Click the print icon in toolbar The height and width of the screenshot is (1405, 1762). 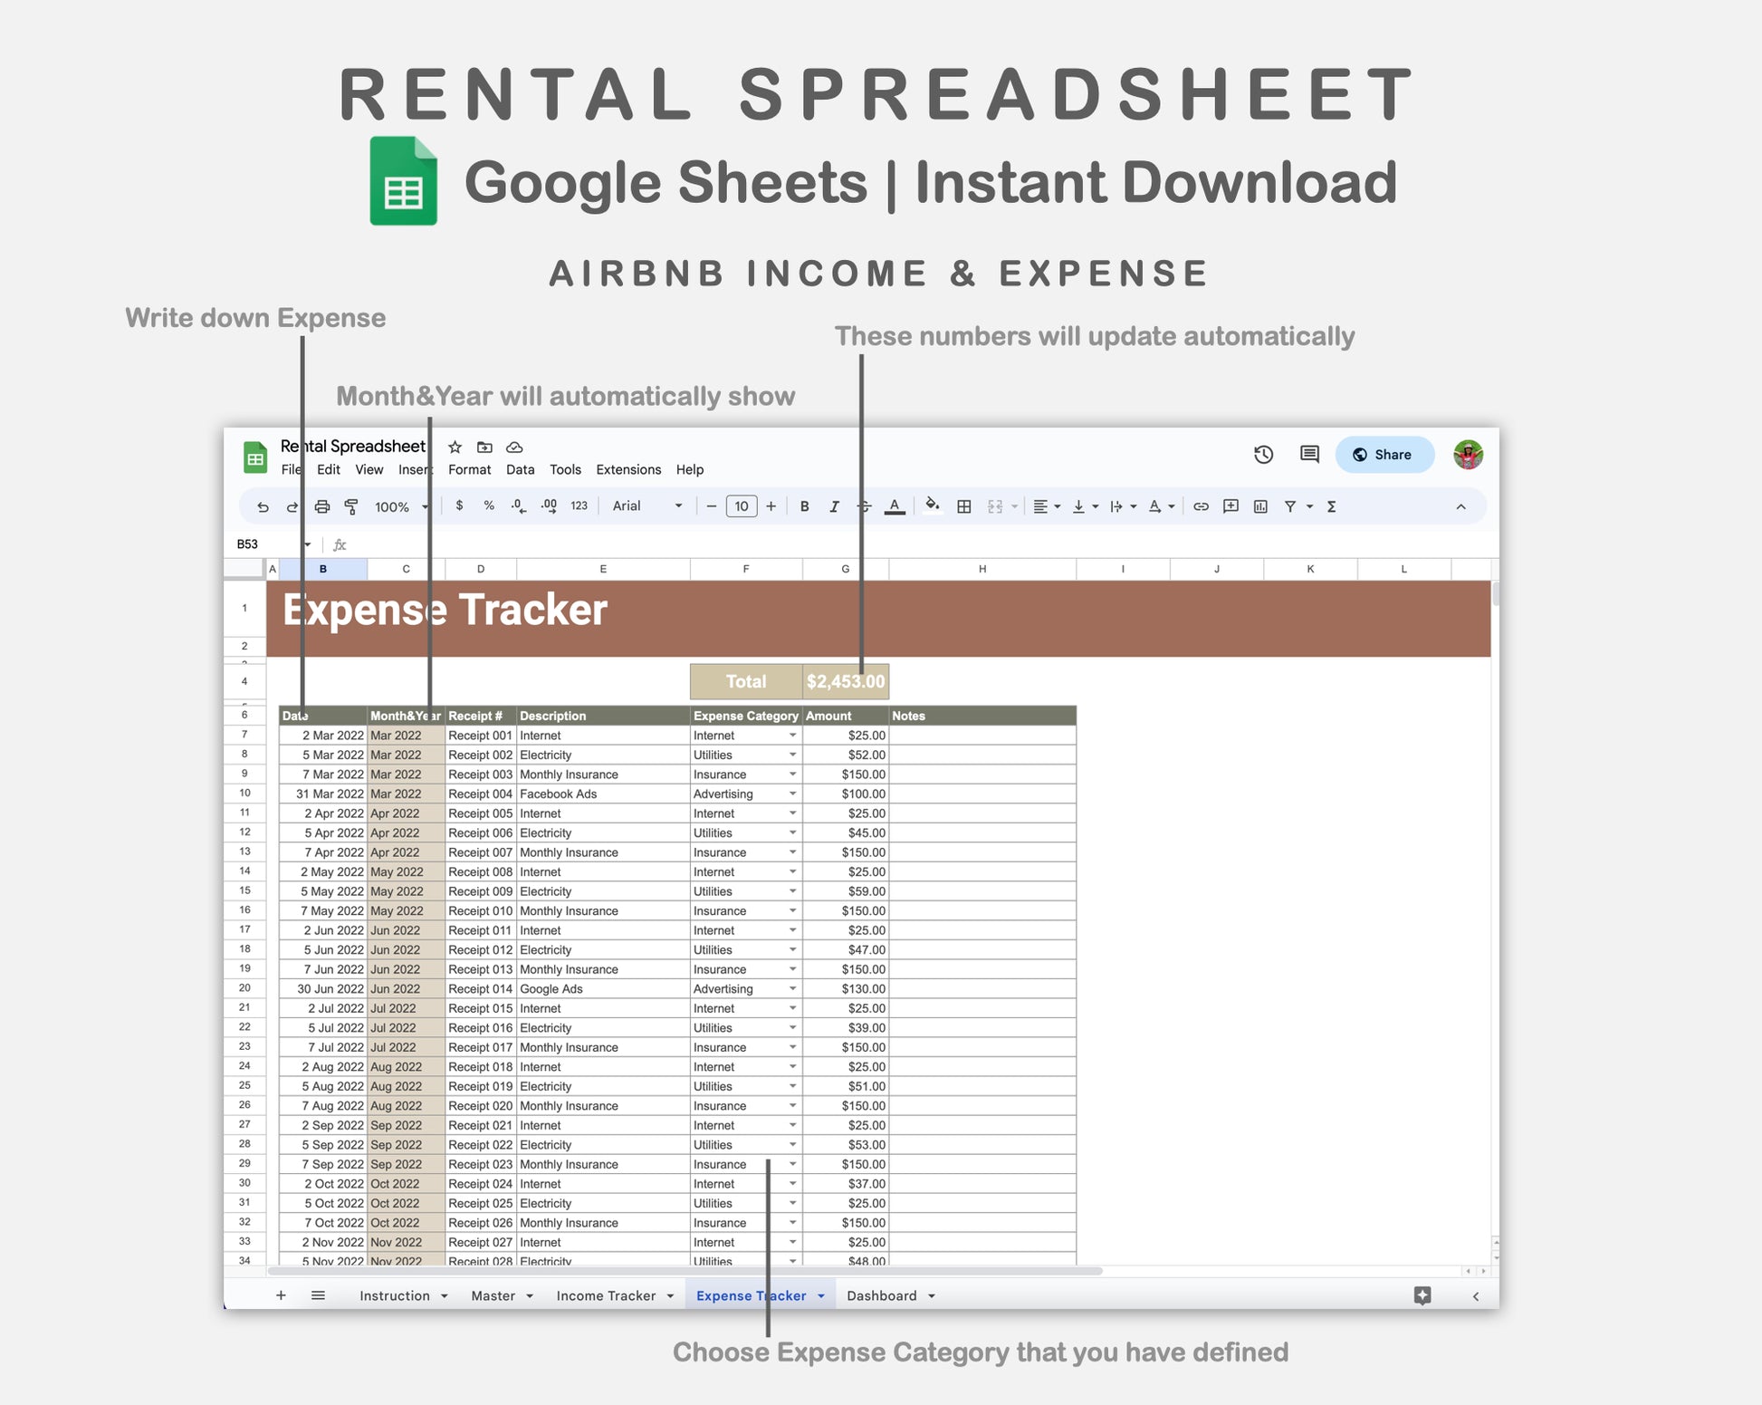coord(321,506)
